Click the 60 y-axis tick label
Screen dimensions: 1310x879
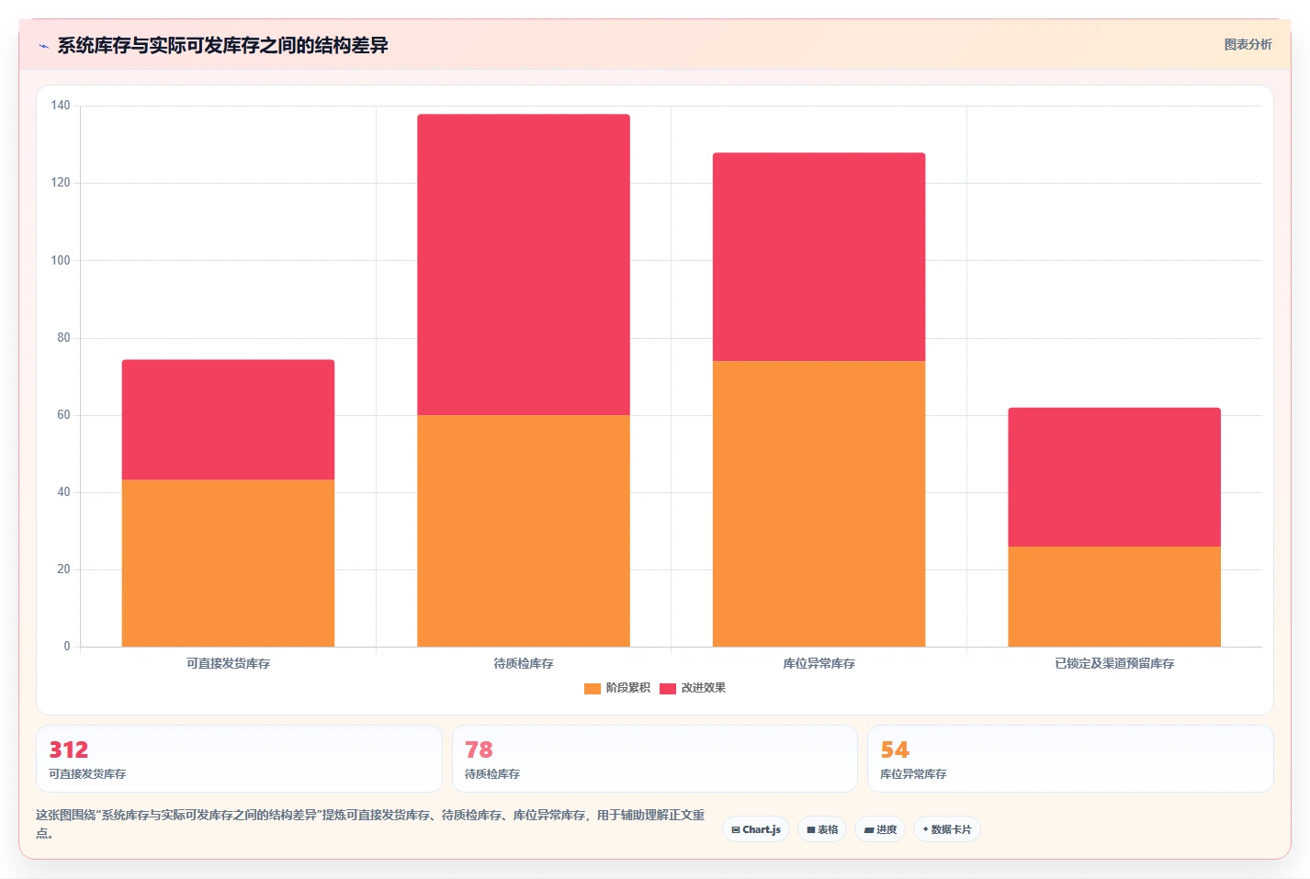click(63, 414)
